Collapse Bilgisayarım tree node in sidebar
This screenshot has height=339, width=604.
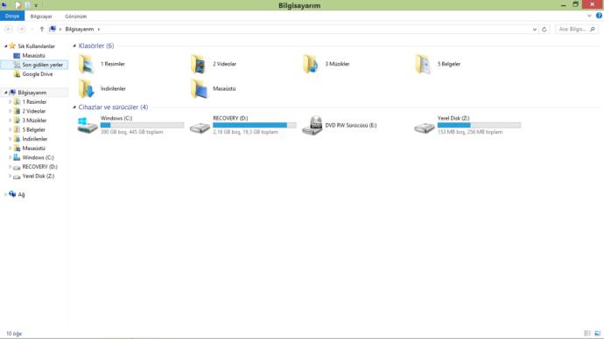coord(6,93)
